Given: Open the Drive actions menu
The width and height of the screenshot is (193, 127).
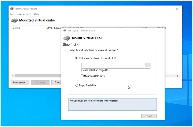Looking at the screenshot, I should [24, 14].
